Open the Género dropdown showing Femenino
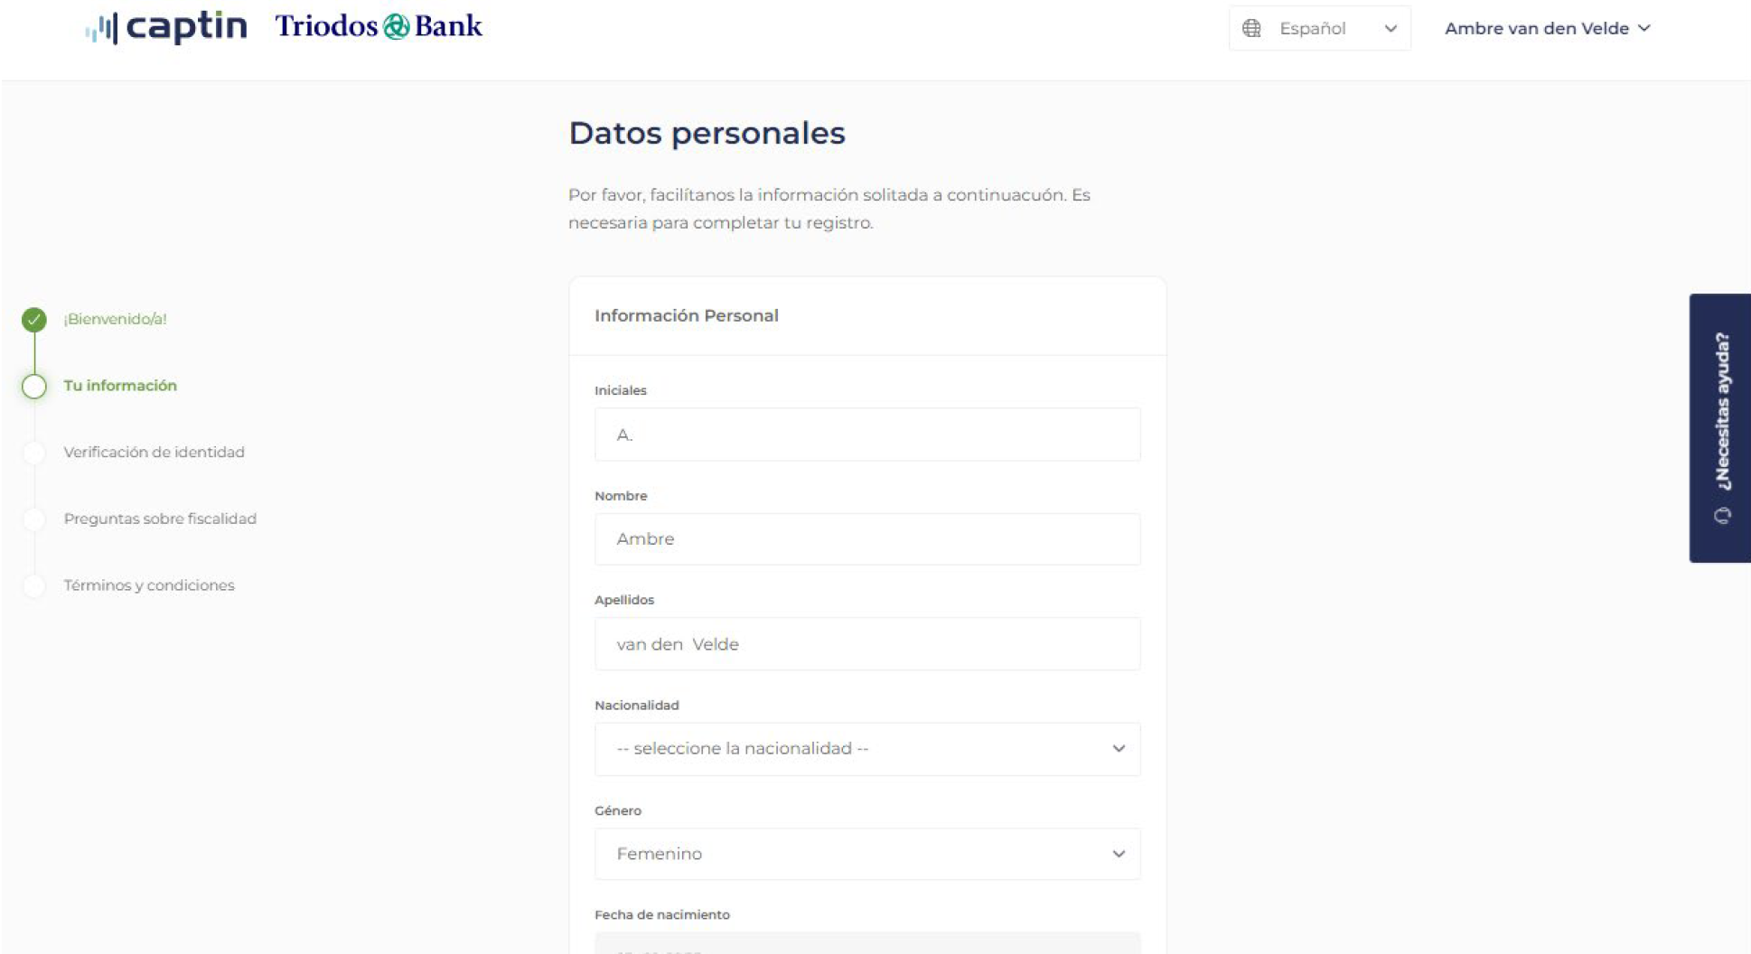 867,854
